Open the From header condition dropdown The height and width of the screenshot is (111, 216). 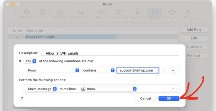coord(53,70)
